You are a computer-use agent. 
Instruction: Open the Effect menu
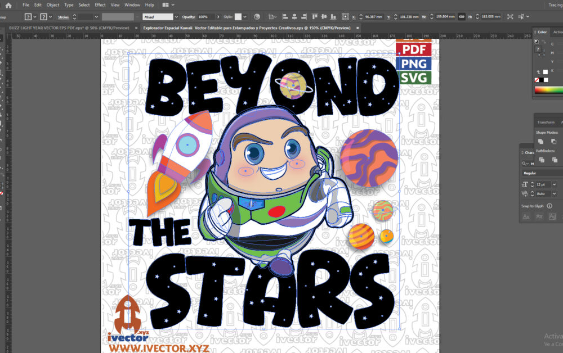coord(100,5)
